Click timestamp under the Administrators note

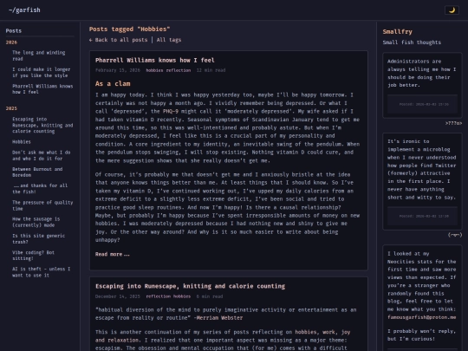(x=424, y=105)
